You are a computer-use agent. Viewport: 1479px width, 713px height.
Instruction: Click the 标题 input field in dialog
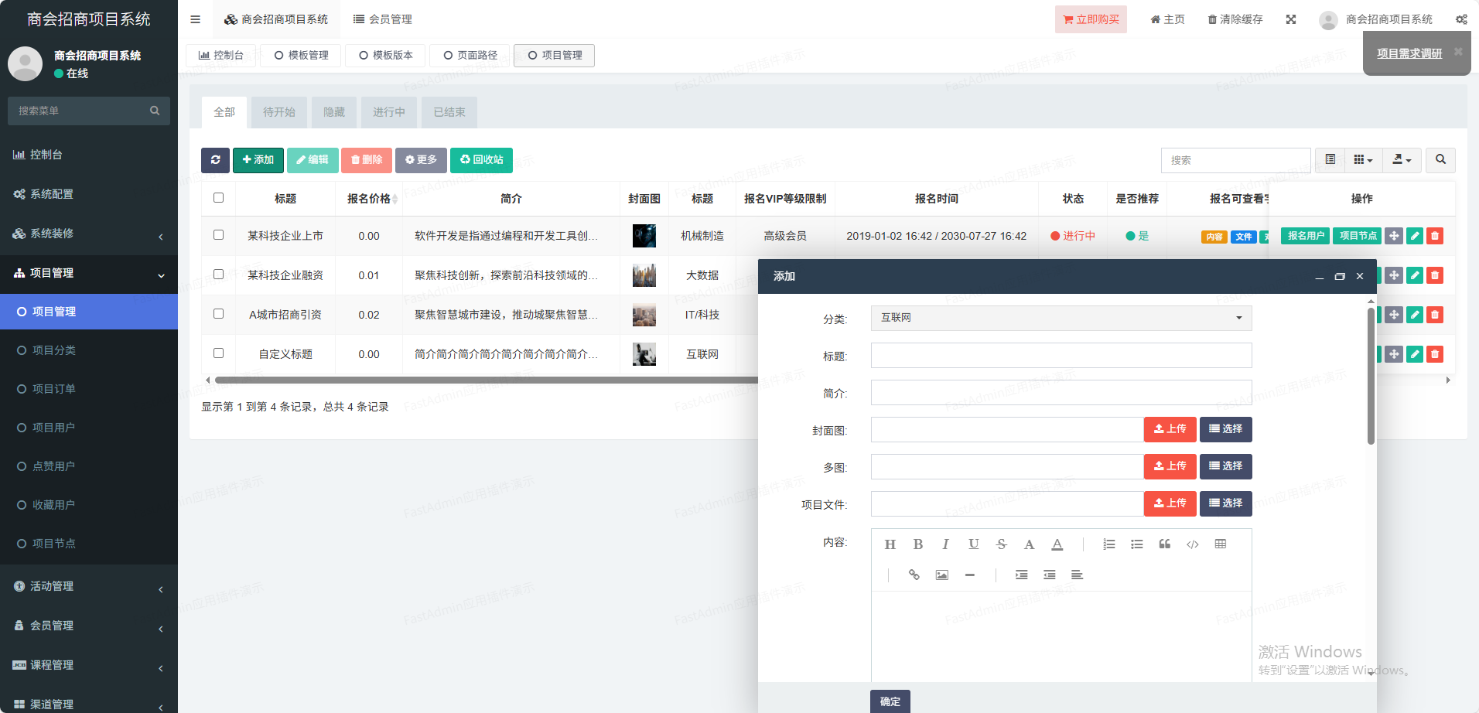pos(1061,356)
